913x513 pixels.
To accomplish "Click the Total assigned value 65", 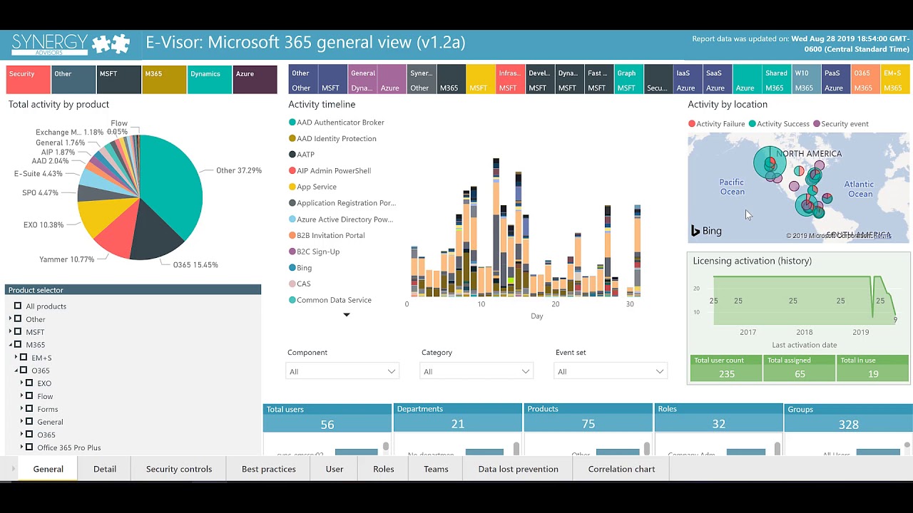I will 800,373.
